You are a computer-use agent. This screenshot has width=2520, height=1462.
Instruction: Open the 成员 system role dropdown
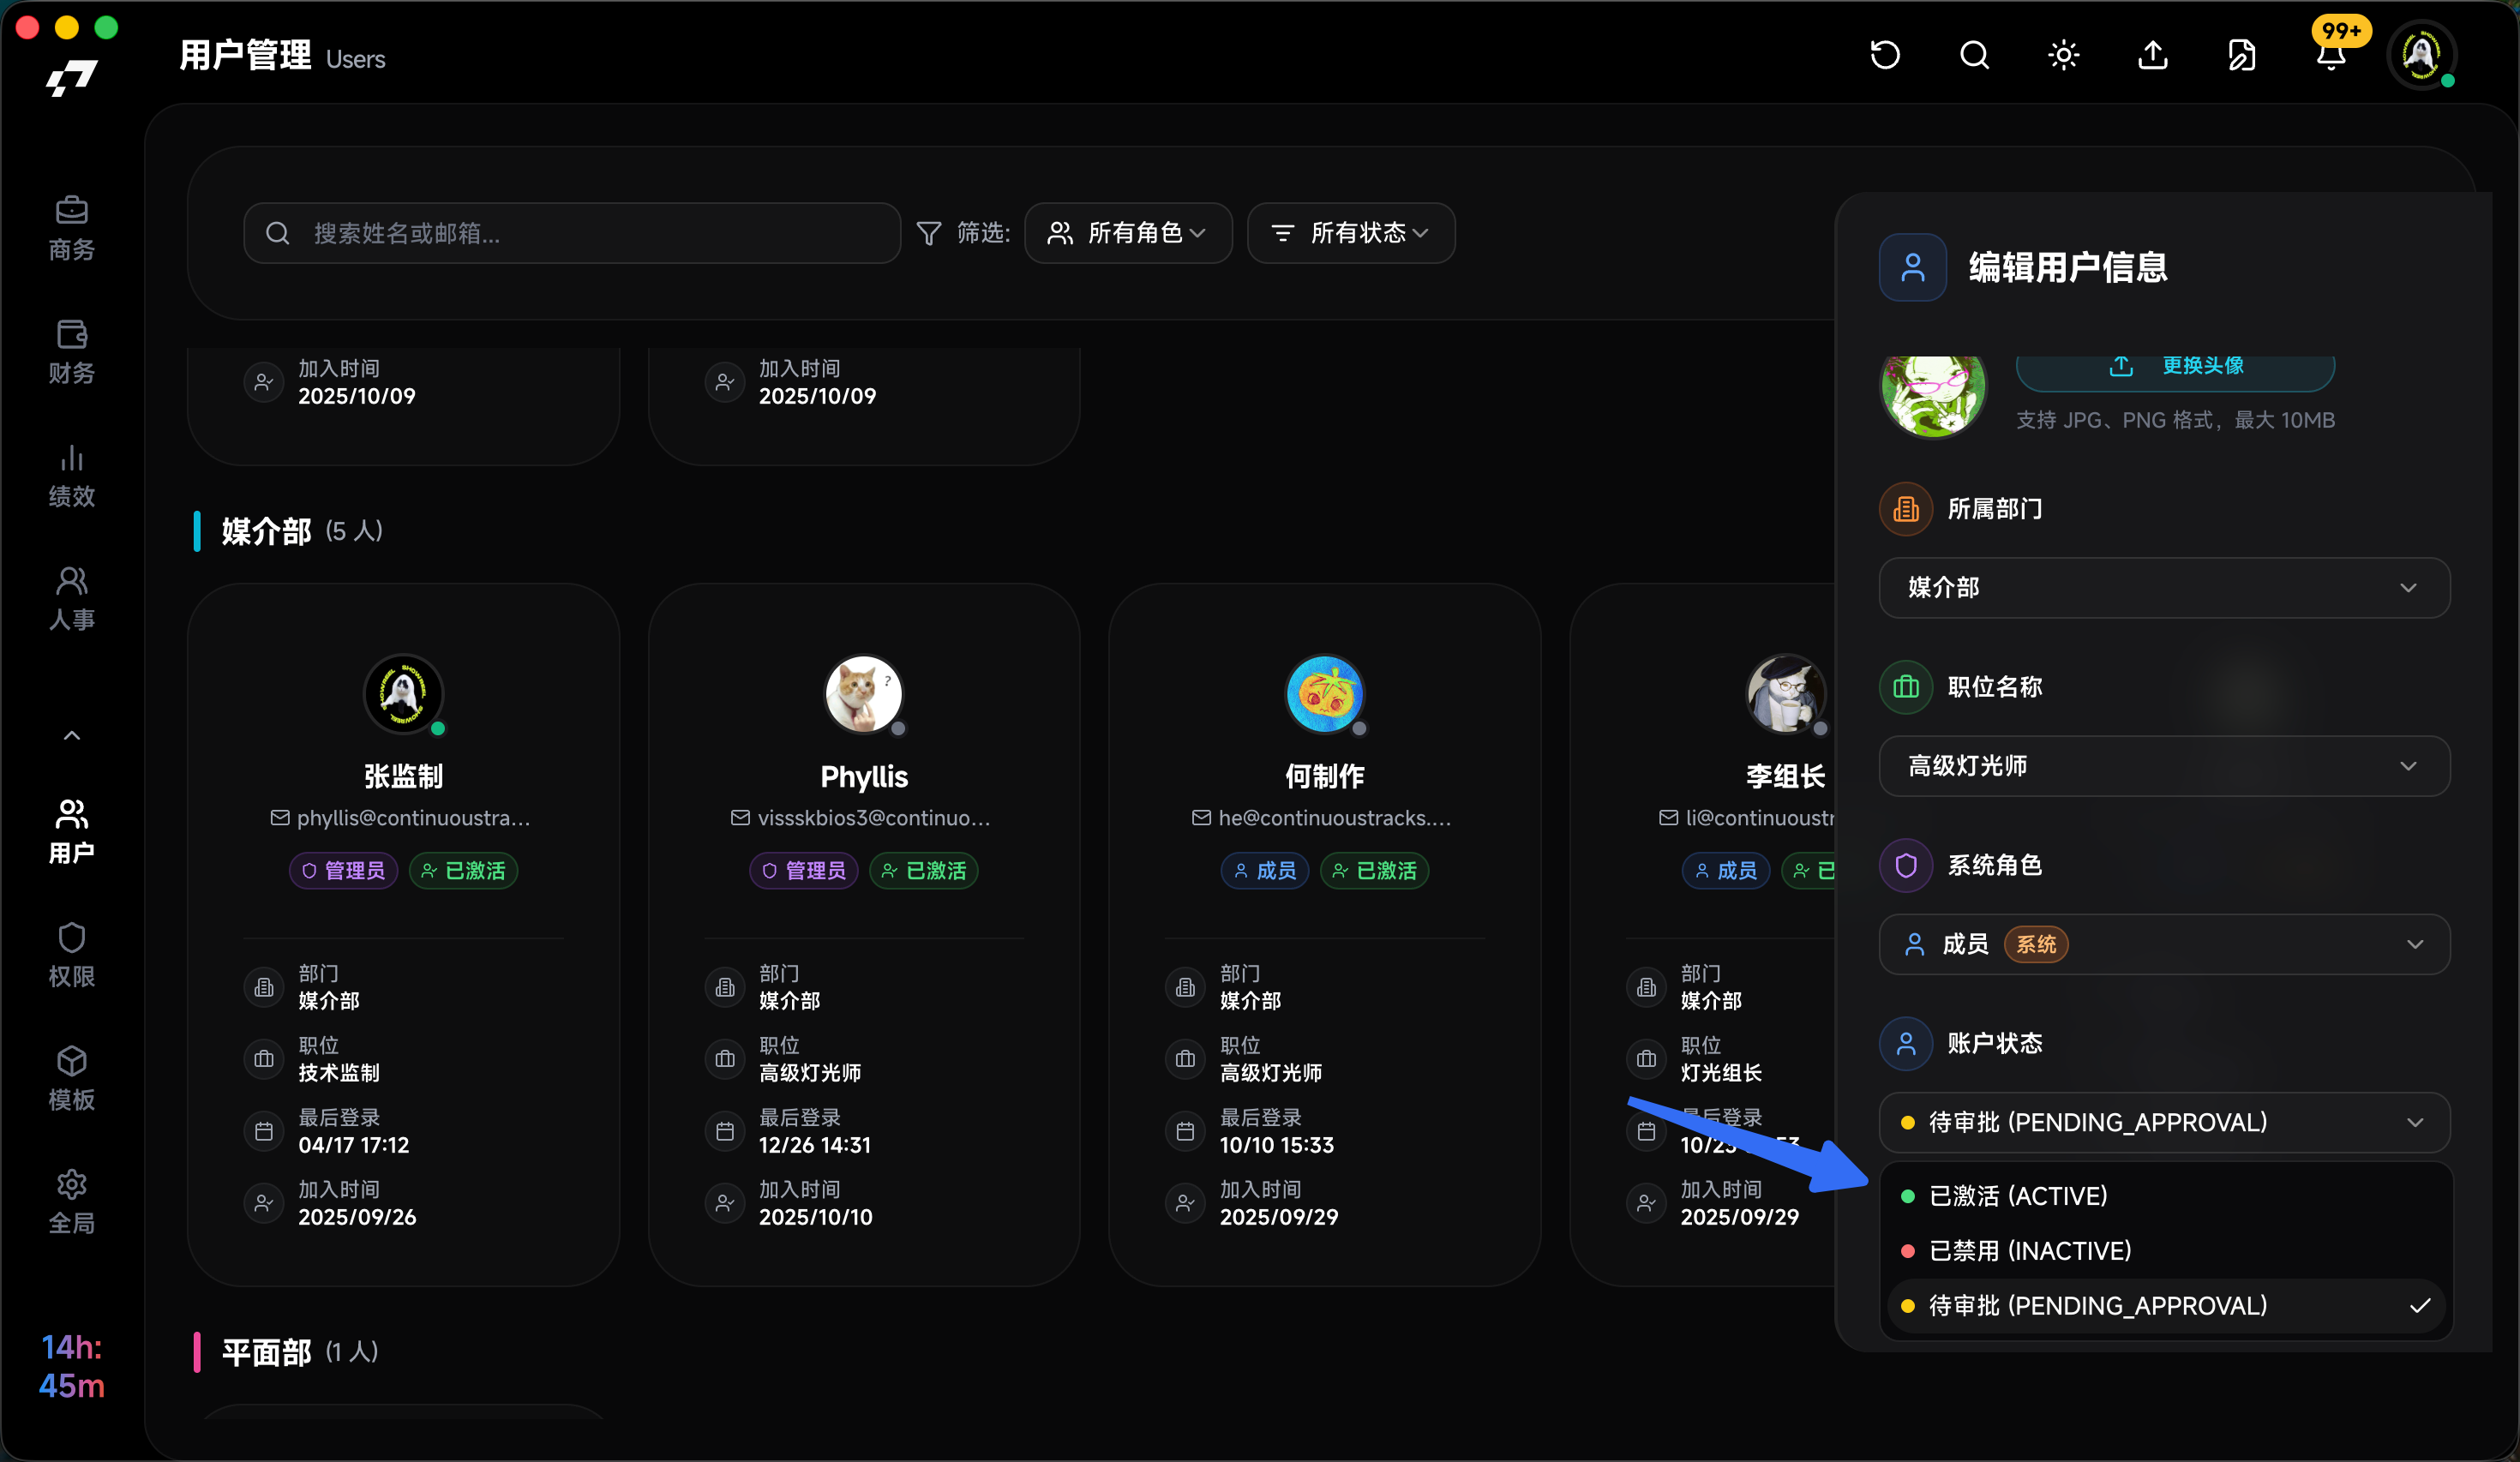coord(2164,944)
